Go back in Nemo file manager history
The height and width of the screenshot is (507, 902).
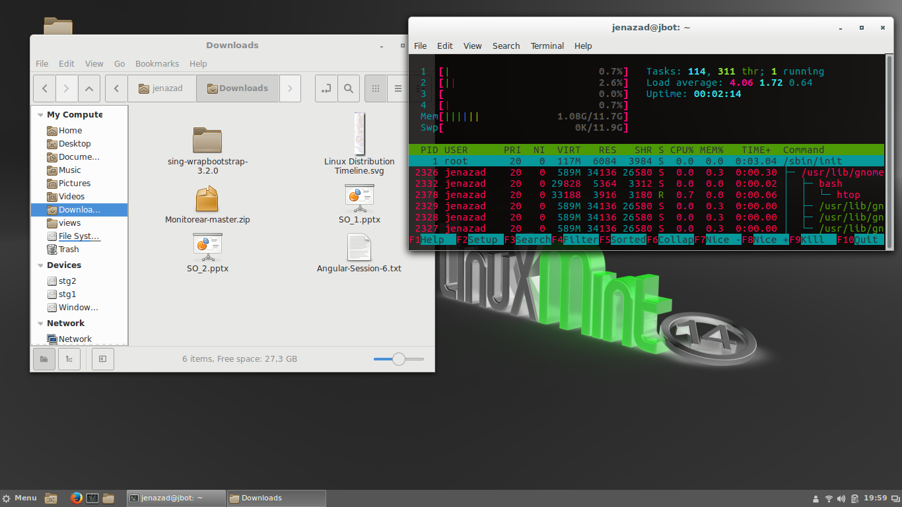pyautogui.click(x=44, y=88)
